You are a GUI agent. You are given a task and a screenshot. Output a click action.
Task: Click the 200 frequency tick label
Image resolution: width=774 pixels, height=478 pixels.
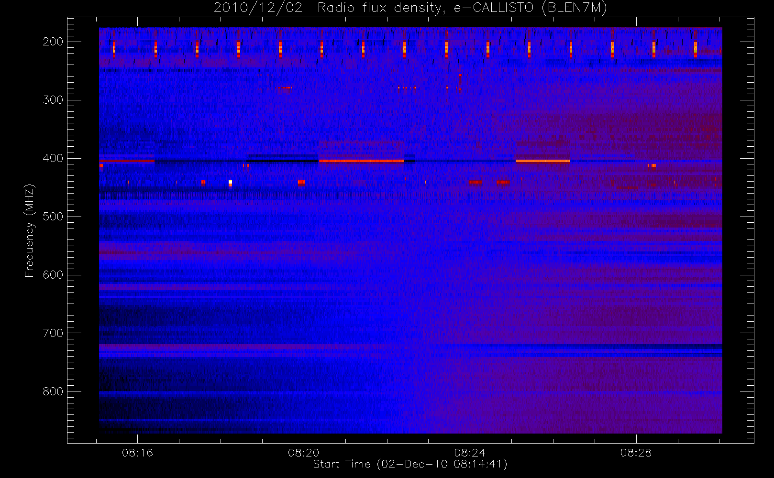pyautogui.click(x=53, y=42)
